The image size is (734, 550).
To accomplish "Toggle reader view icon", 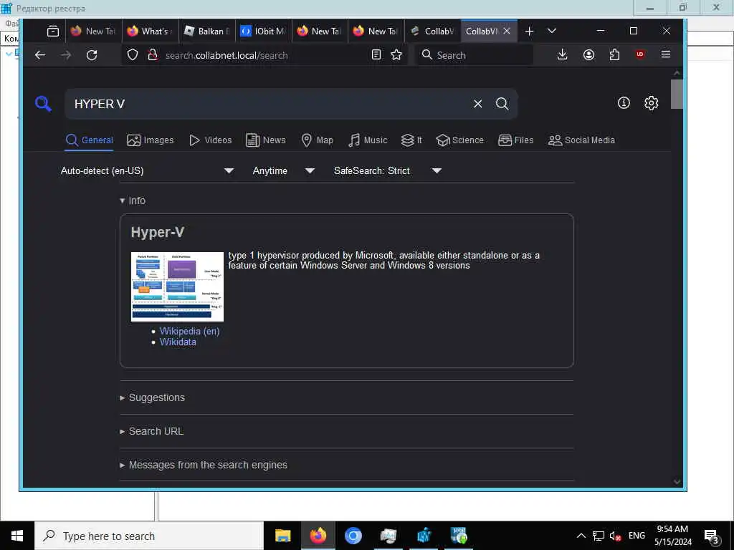I will coord(376,54).
